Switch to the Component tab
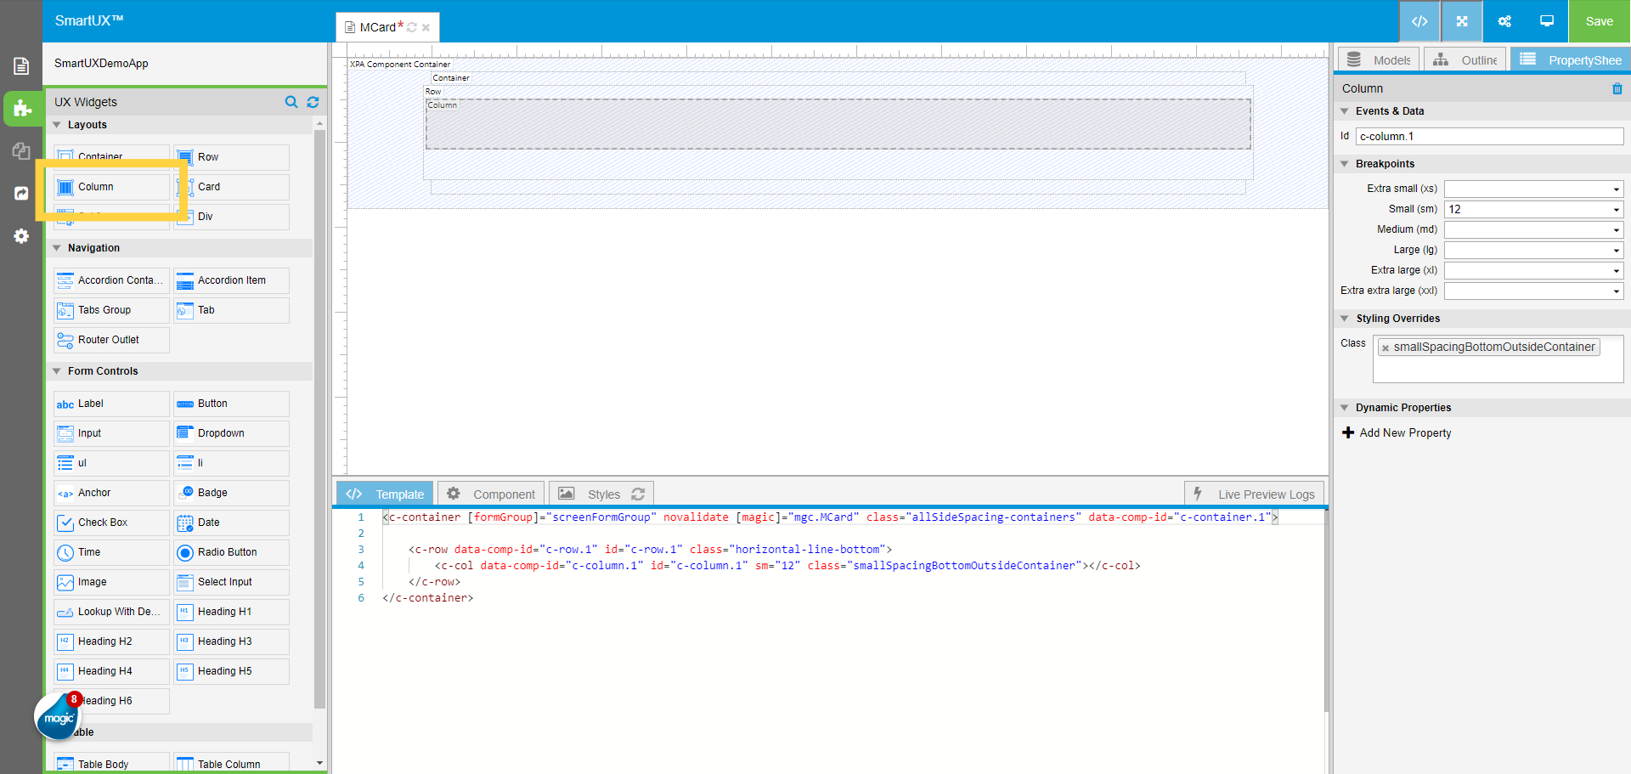This screenshot has height=774, width=1631. 491,494
